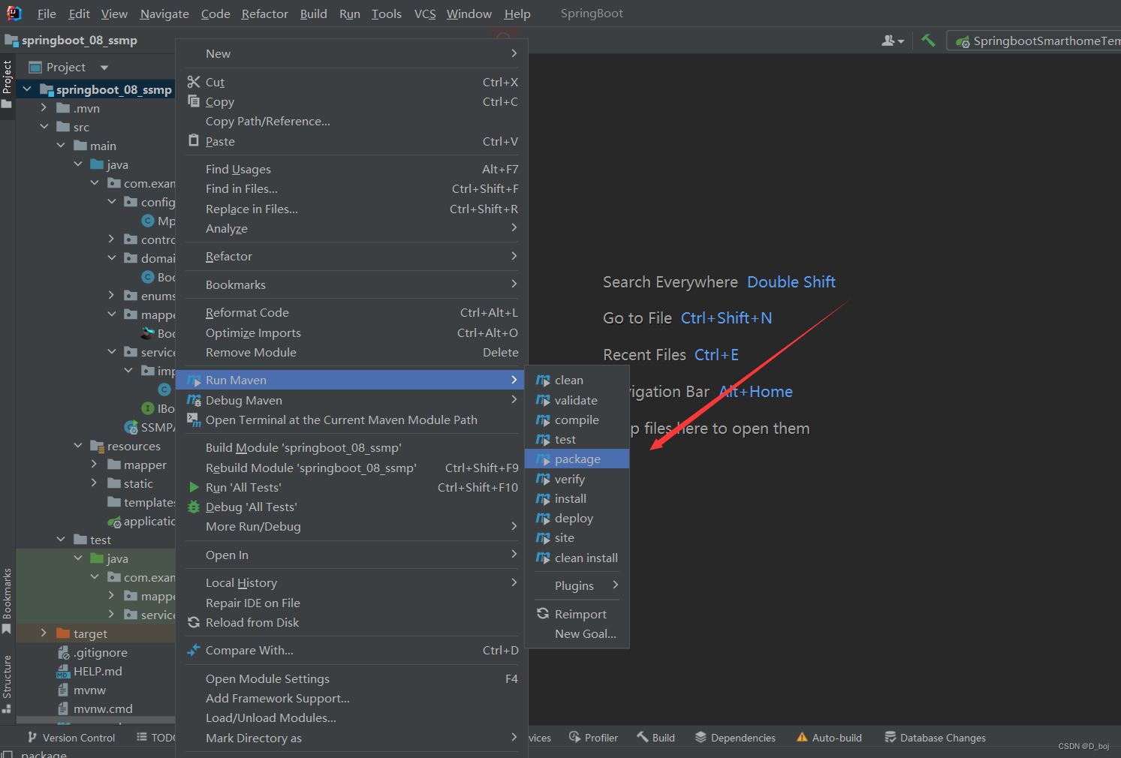Click the Copy icon in context menu
The width and height of the screenshot is (1121, 758).
(x=194, y=101)
